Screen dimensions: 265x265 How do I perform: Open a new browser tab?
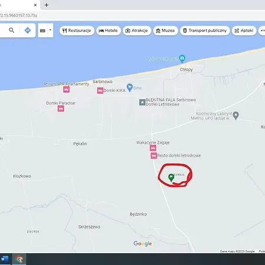click(x=47, y=5)
